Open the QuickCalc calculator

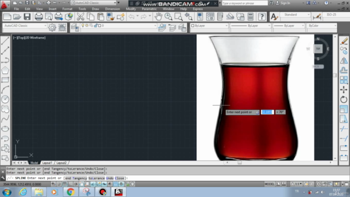coord(250,17)
